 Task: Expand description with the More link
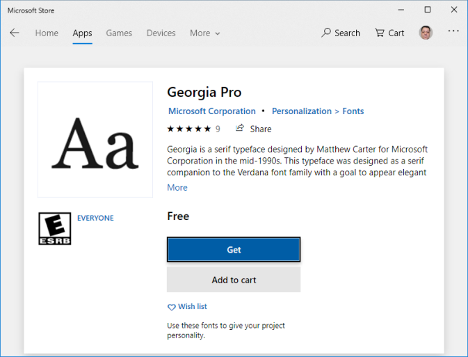(x=177, y=187)
